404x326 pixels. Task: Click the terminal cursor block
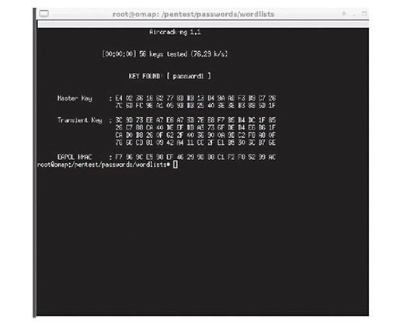[176, 165]
